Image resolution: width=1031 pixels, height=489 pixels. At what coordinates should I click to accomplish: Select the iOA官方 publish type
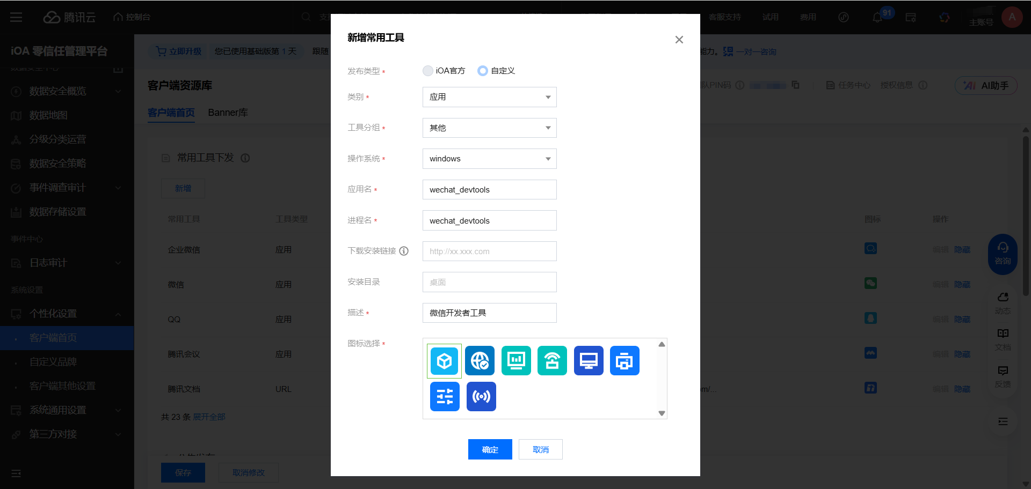click(428, 71)
